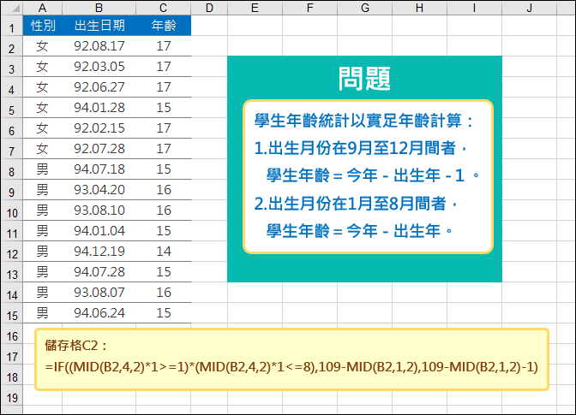Viewport: 576px width, 415px height.
Task: Select birth date cell 92.03.05
Action: coord(99,67)
